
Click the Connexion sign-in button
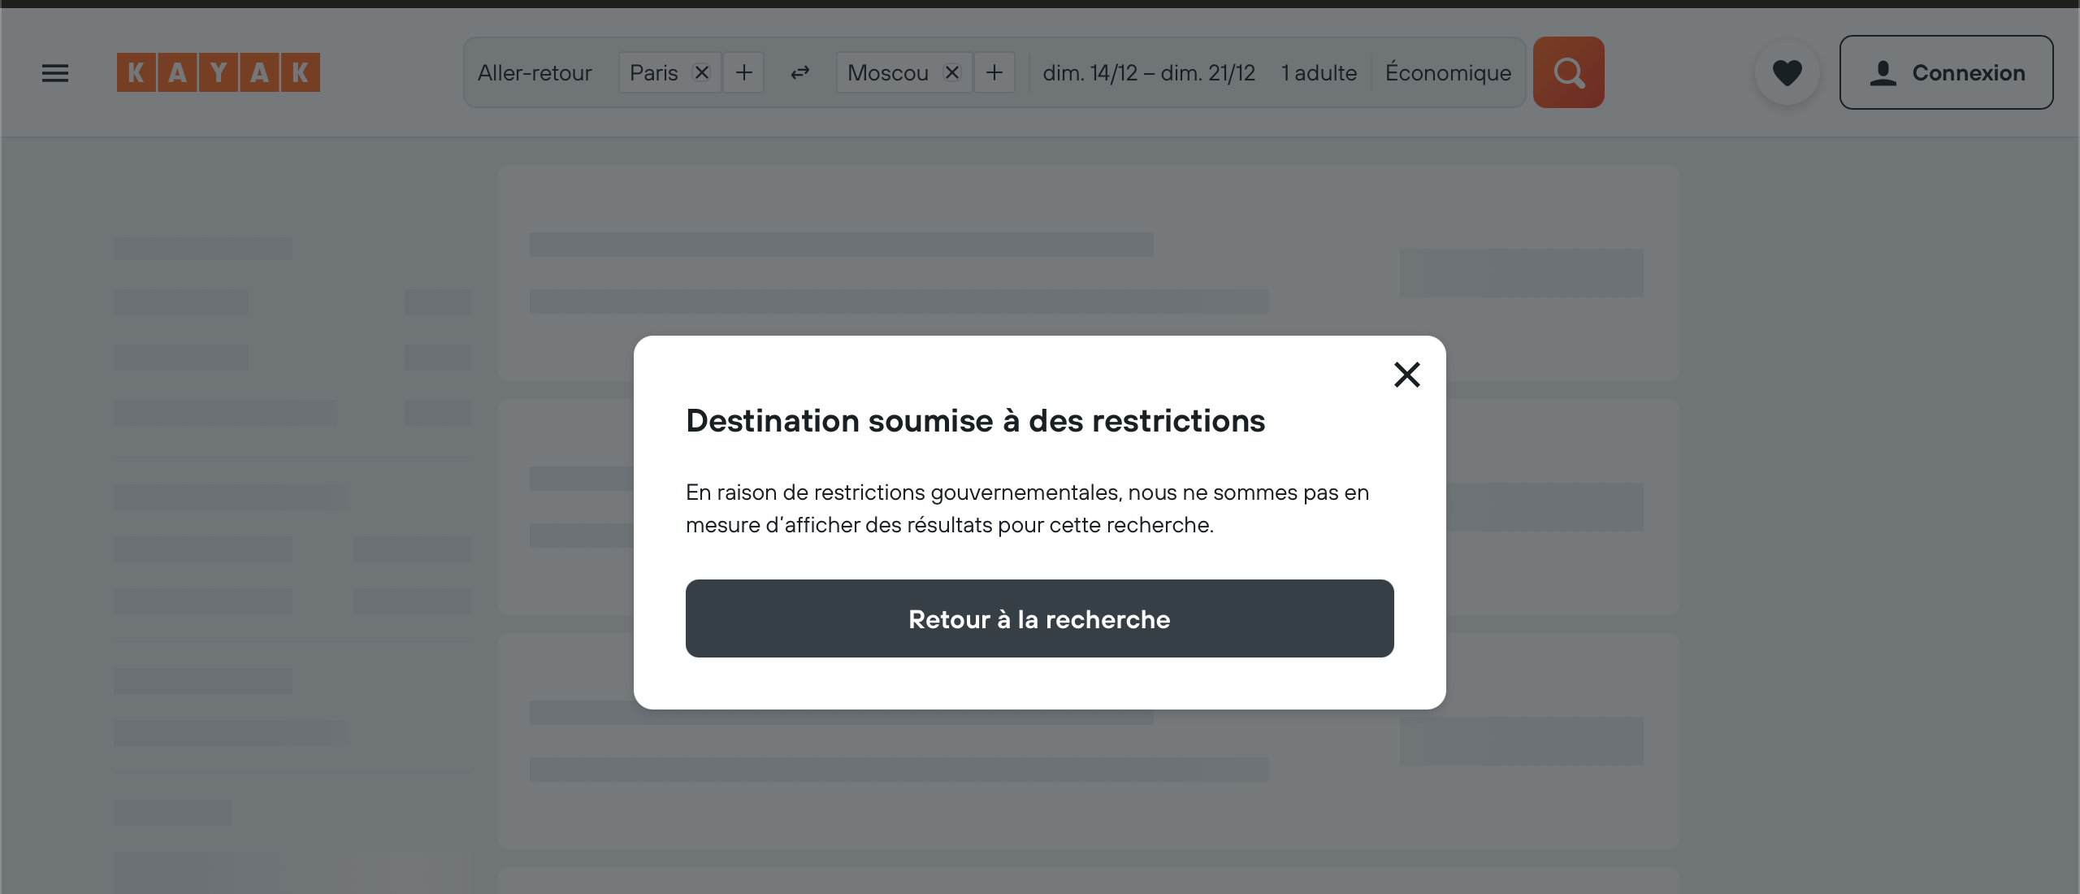click(x=1947, y=72)
